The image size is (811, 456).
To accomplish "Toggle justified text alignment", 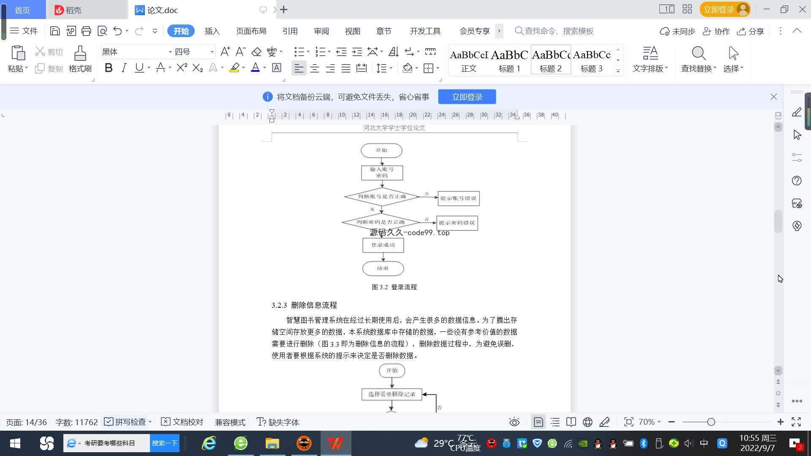I will click(346, 68).
